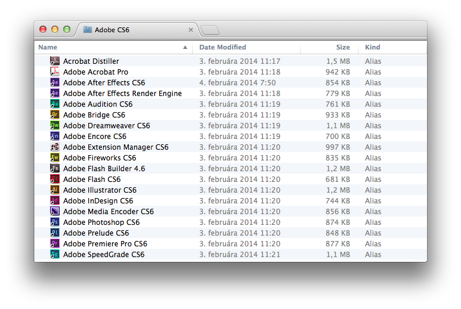Click the '1,5 MB' size value
This screenshot has height=309, width=461.
338,61
